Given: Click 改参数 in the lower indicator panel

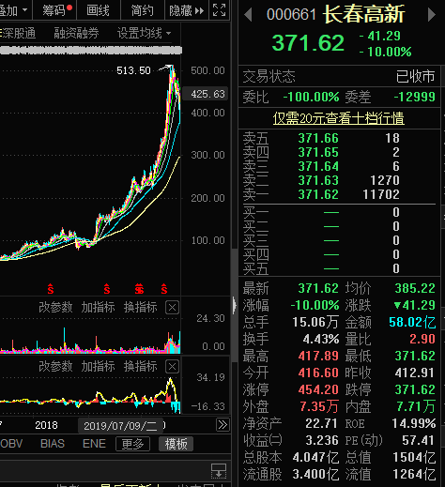Looking at the screenshot, I should (x=55, y=366).
